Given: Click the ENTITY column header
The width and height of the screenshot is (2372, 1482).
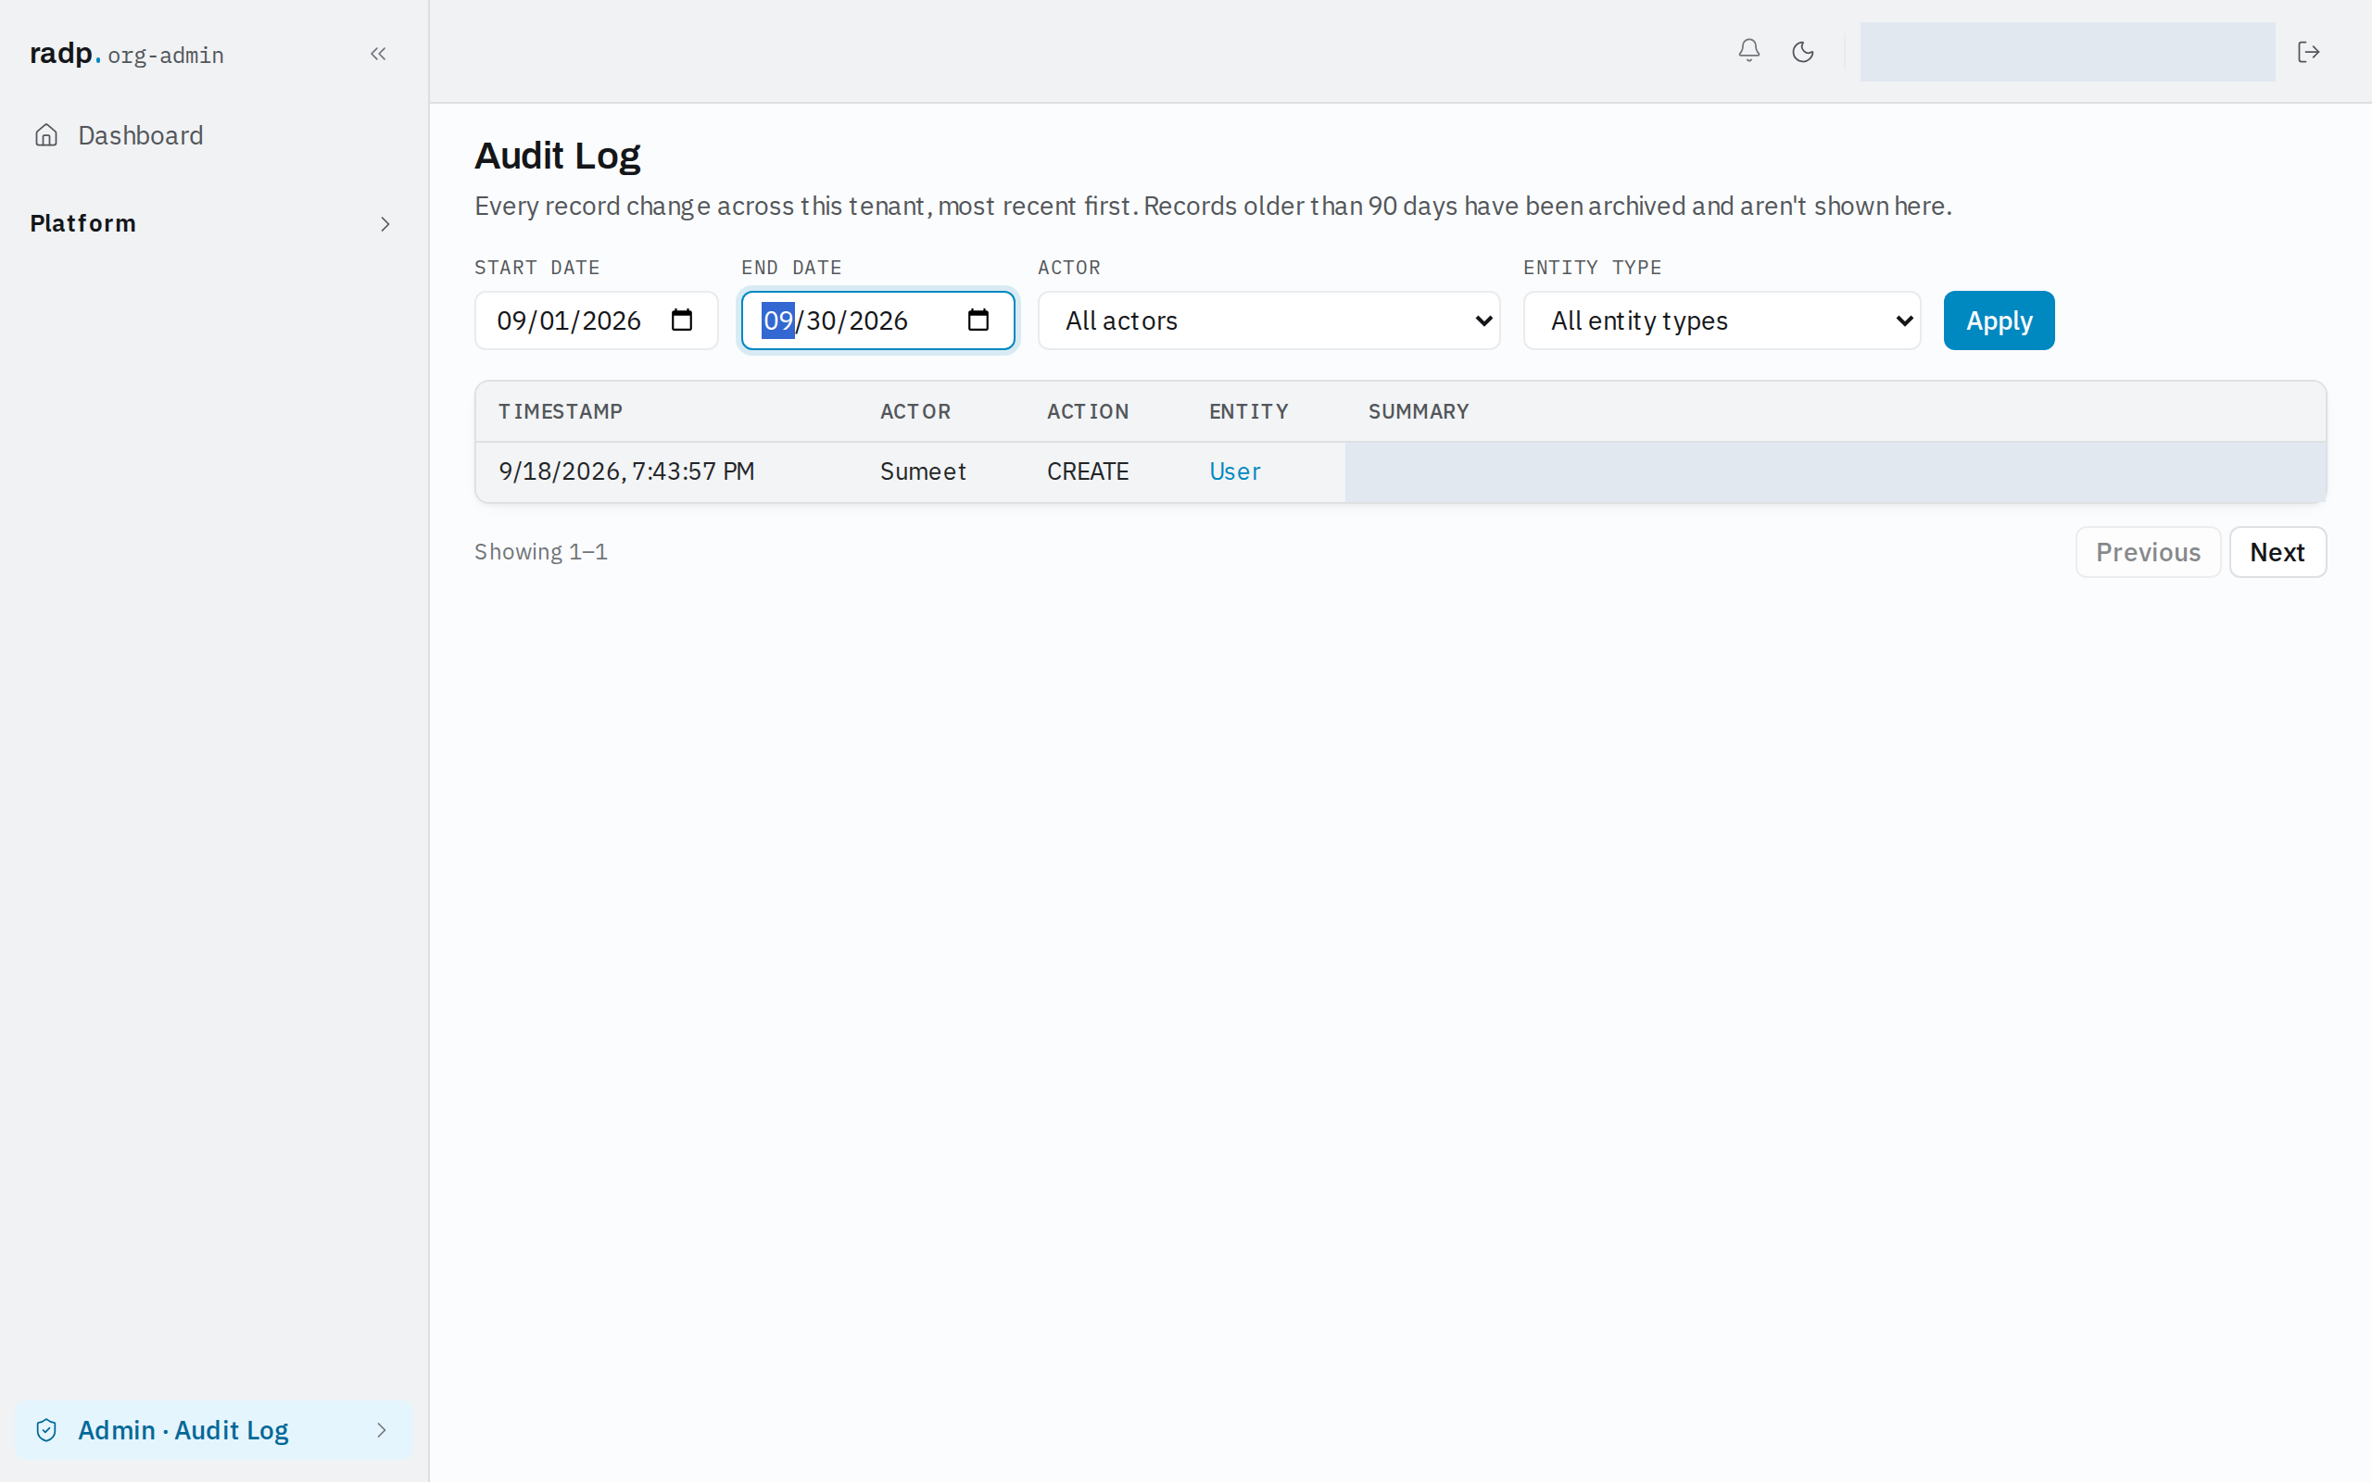Looking at the screenshot, I should (1248, 411).
